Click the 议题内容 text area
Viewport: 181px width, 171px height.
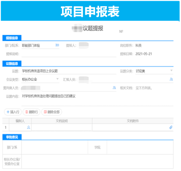(97, 100)
